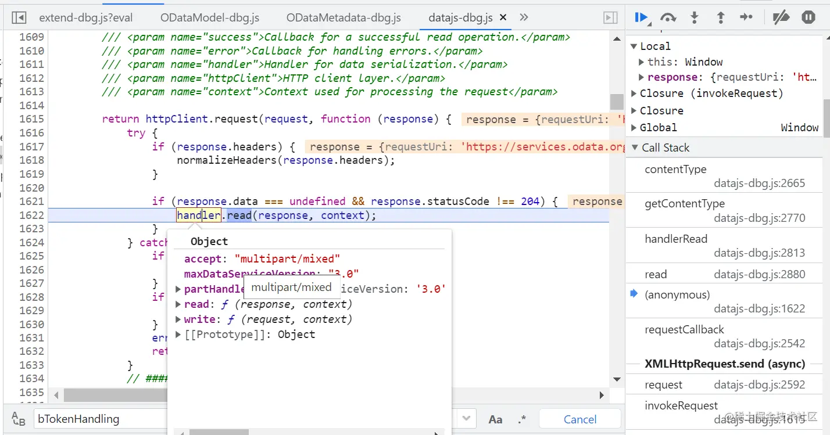The width and height of the screenshot is (830, 435).
Task: Close the datajs-dbg.js tab
Action: pyautogui.click(x=503, y=17)
